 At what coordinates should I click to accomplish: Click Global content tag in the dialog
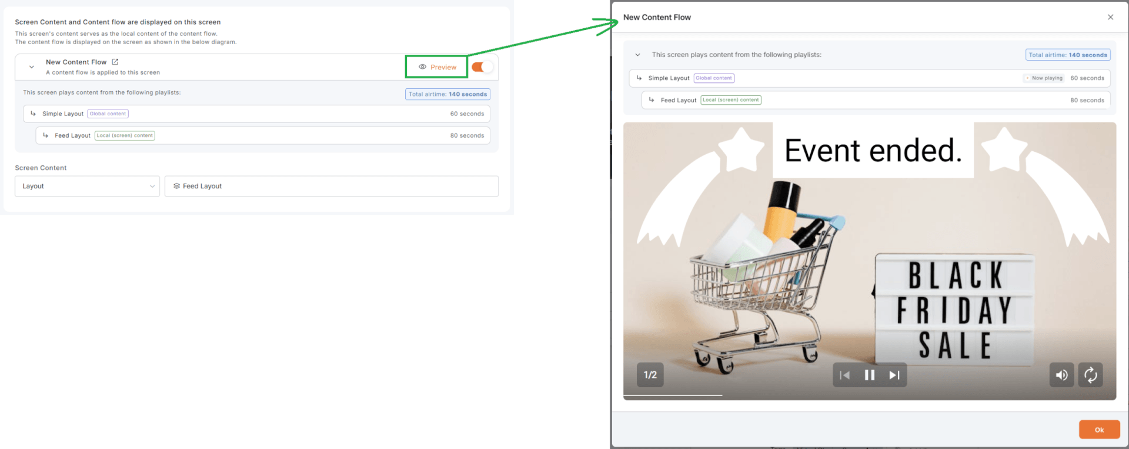[x=714, y=78]
